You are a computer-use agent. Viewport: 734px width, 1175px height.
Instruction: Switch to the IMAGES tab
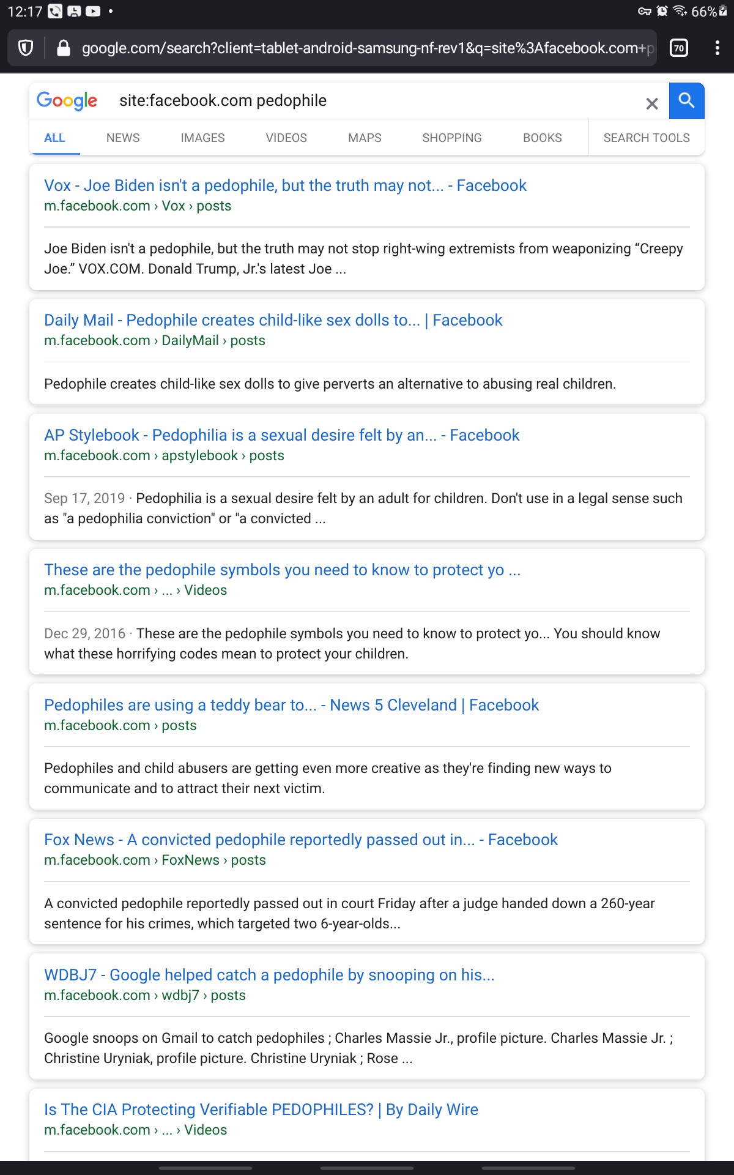pos(202,138)
